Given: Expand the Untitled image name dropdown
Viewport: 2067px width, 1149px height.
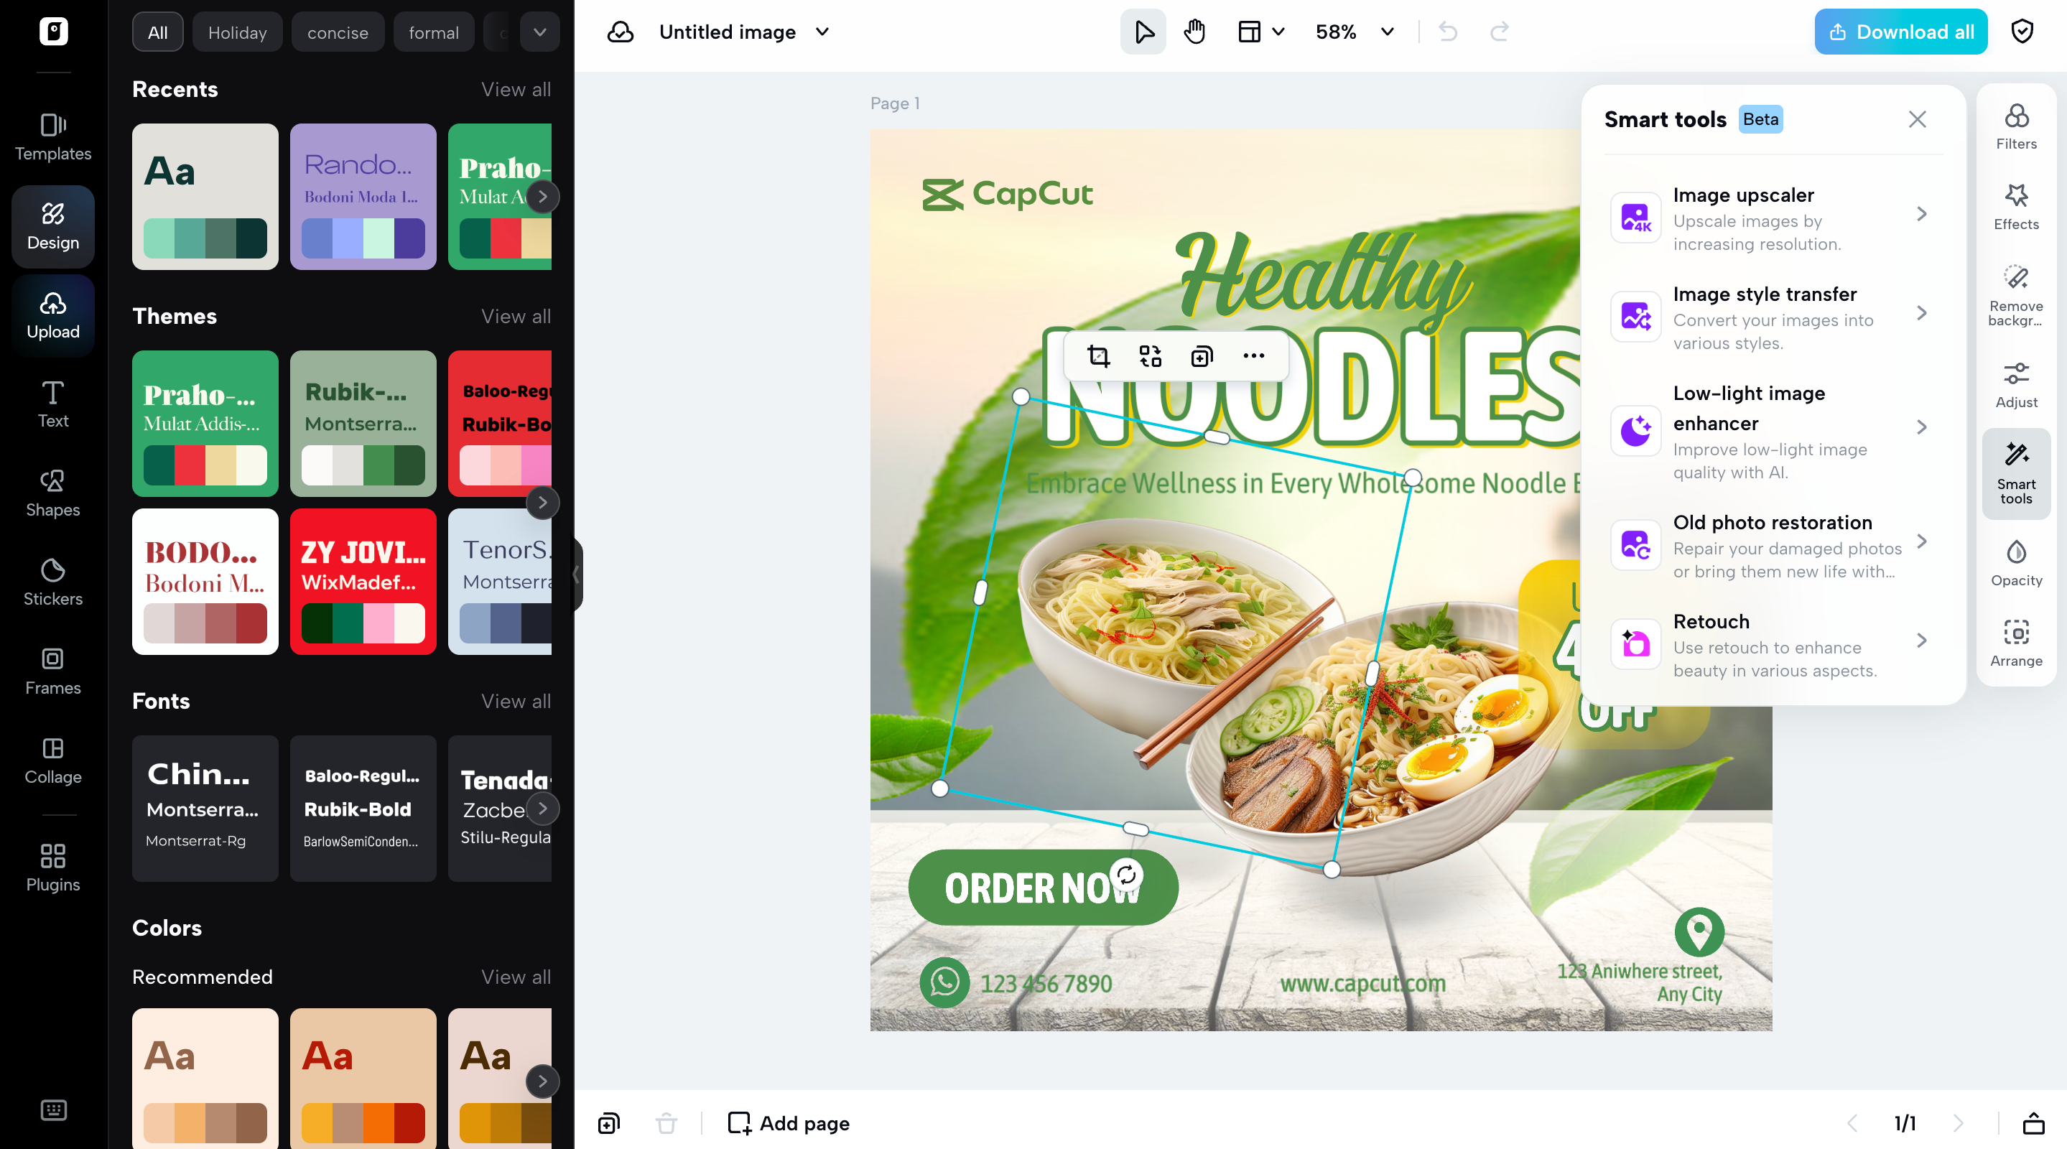Looking at the screenshot, I should [x=822, y=32].
